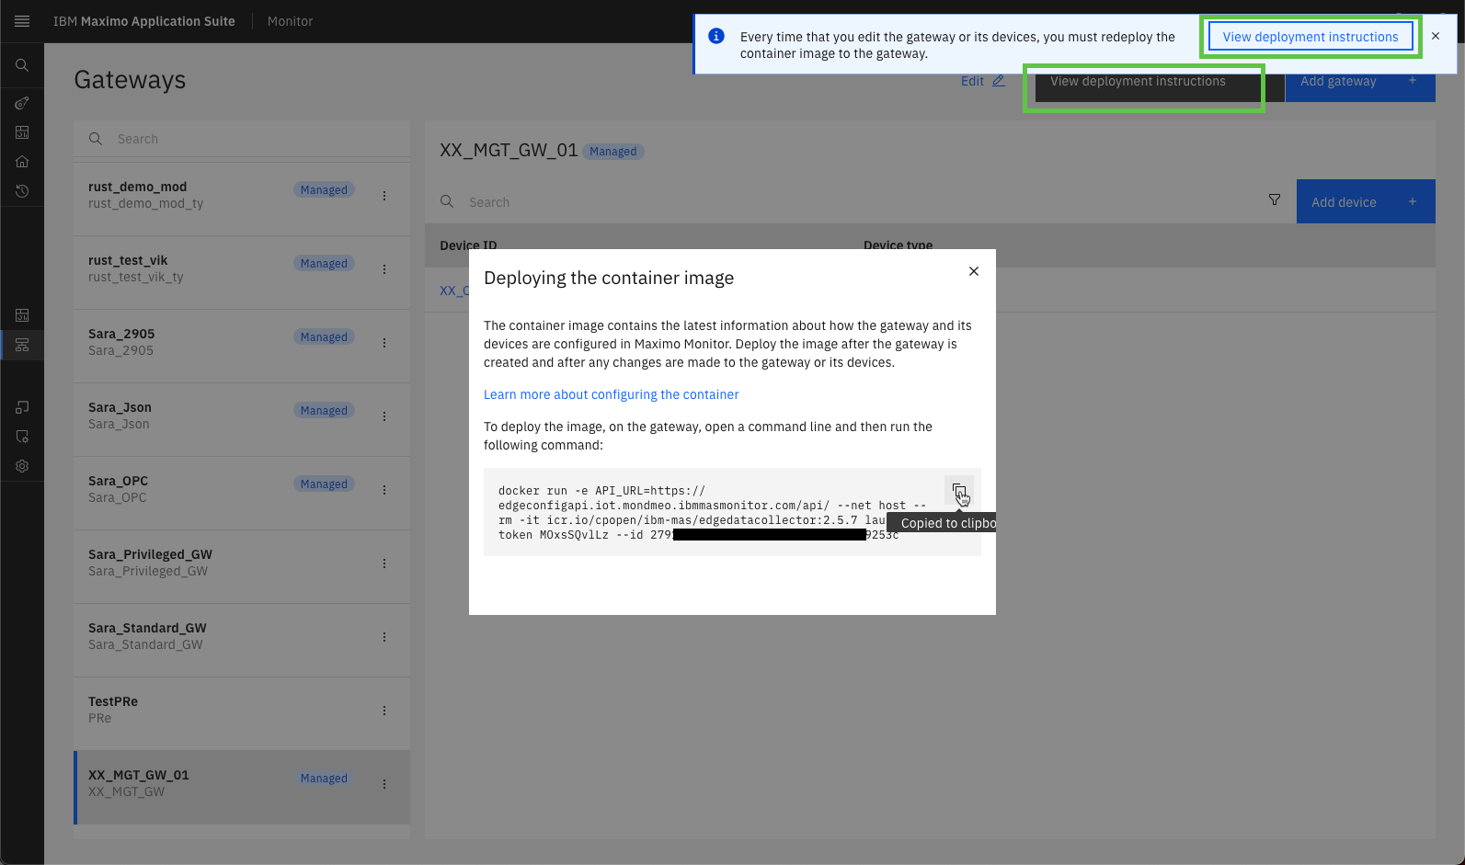Open overflow menu for TestPRe gateway
The height and width of the screenshot is (865, 1465).
384,711
